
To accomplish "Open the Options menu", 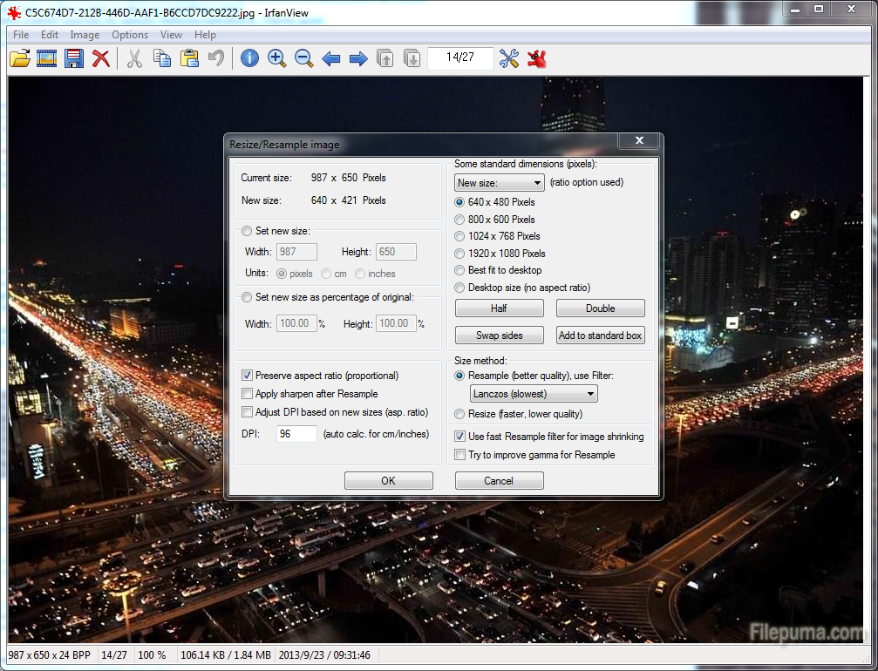I will click(x=130, y=35).
